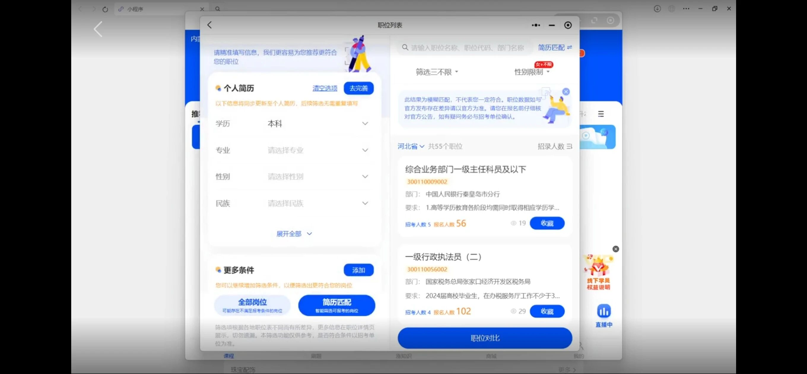Click the 清空选项 link
This screenshot has width=807, height=374.
325,88
